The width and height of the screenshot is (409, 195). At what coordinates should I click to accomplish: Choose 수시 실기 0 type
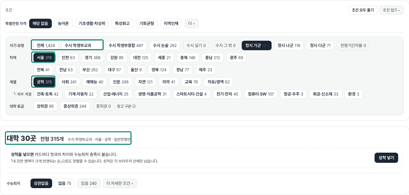click(x=196, y=46)
